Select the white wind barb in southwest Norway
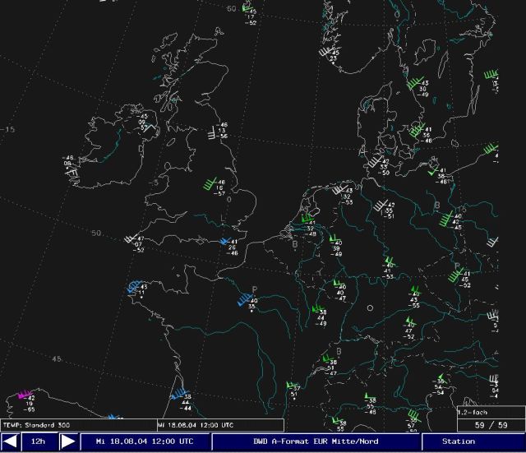Viewport: 526px width, 453px height. pyautogui.click(x=328, y=52)
